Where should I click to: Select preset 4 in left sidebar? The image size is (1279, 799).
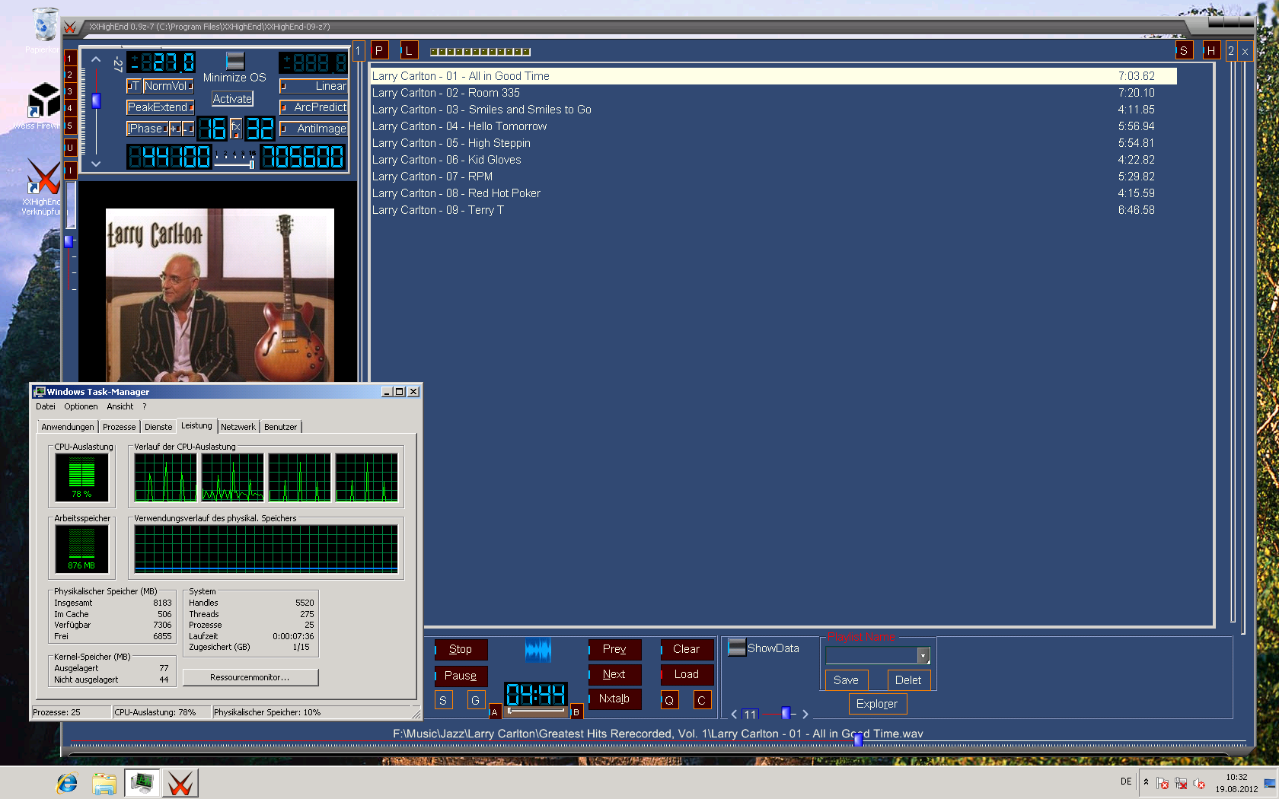pos(69,109)
